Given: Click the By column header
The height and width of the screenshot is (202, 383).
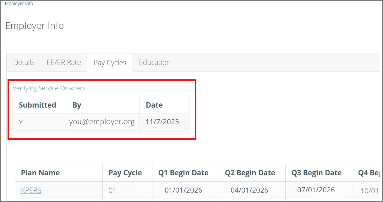Looking at the screenshot, I should [x=77, y=105].
